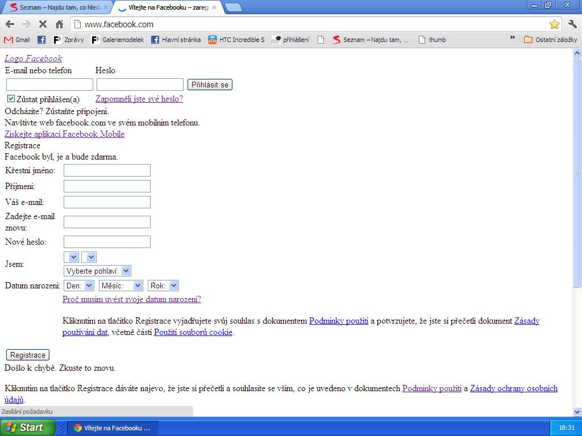The image size is (582, 436).
Task: Open the Zapomněli jste své heslo? link
Action: point(139,99)
